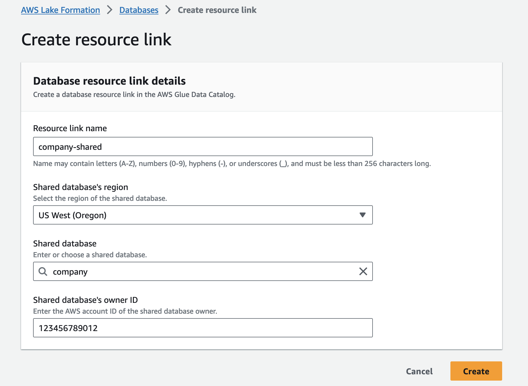Click inside the Shared database search box
The image size is (528, 386).
(x=180, y=272)
